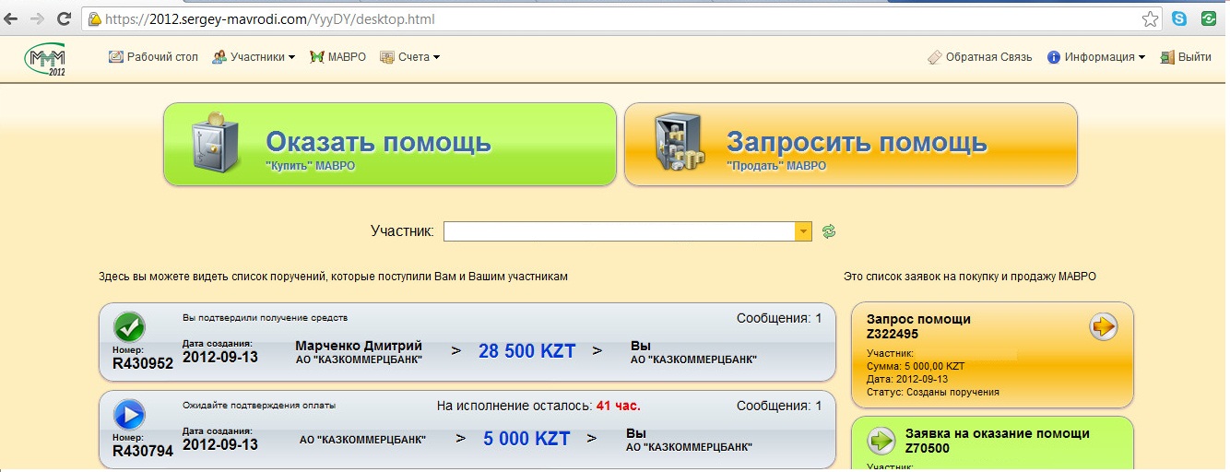Click green checkmark icon on order R430952

pos(129,327)
